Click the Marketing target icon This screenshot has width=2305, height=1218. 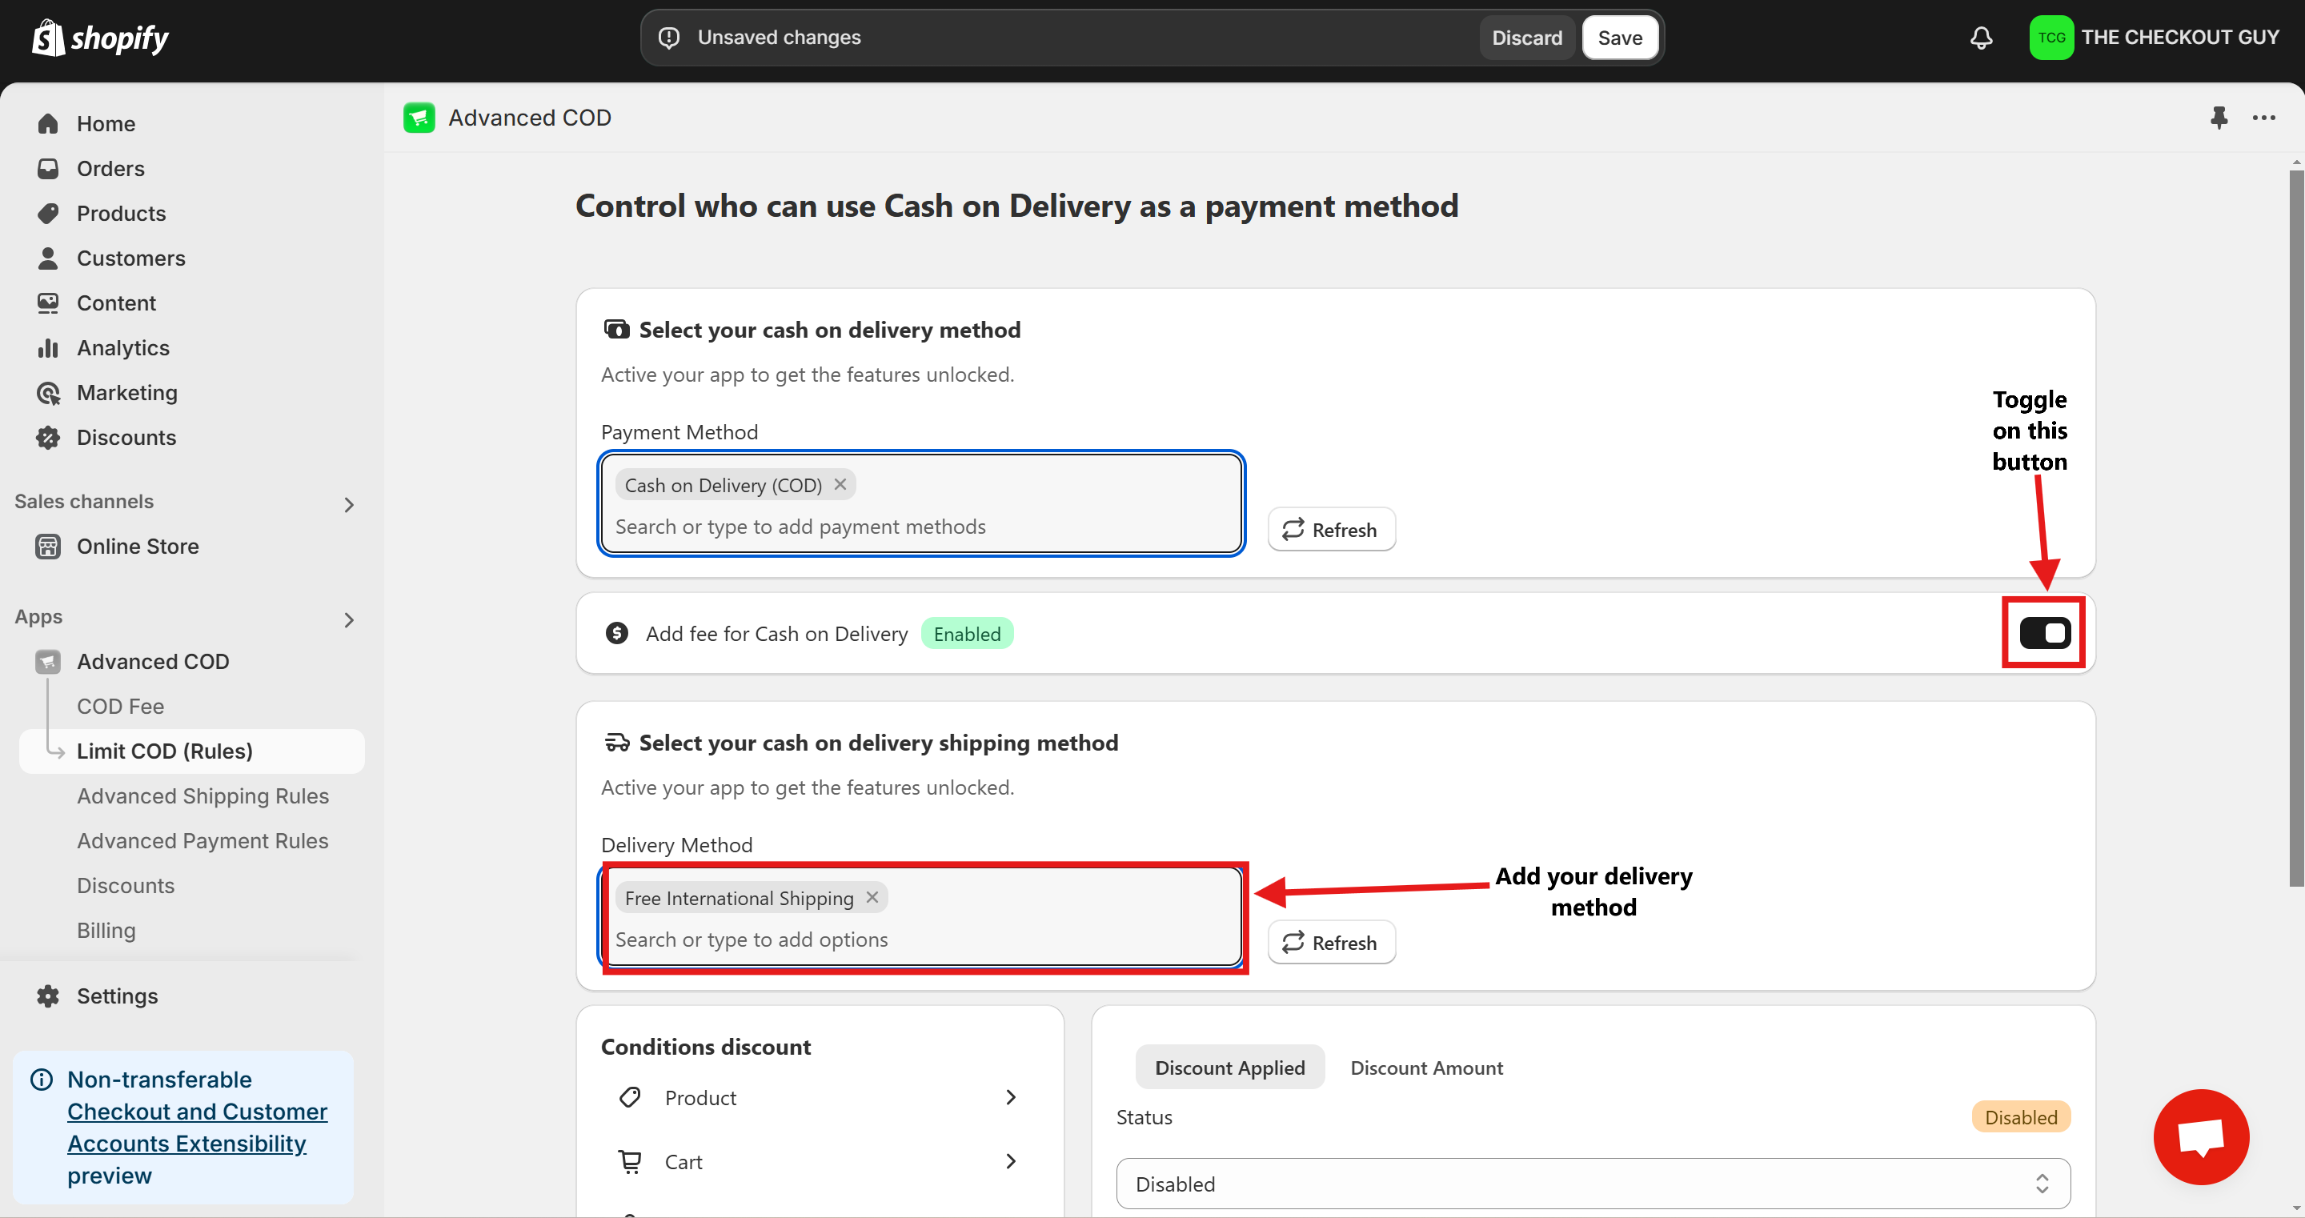[48, 392]
